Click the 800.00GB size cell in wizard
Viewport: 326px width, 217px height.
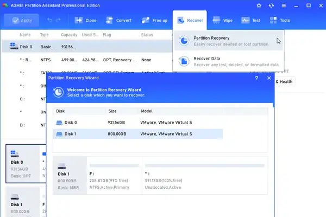pyautogui.click(x=117, y=134)
